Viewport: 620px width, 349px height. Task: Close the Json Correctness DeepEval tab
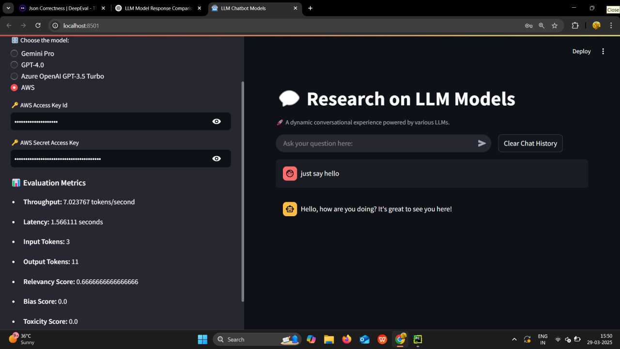(103, 8)
